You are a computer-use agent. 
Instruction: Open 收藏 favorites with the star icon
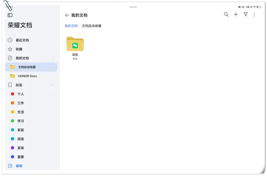click(x=19, y=49)
